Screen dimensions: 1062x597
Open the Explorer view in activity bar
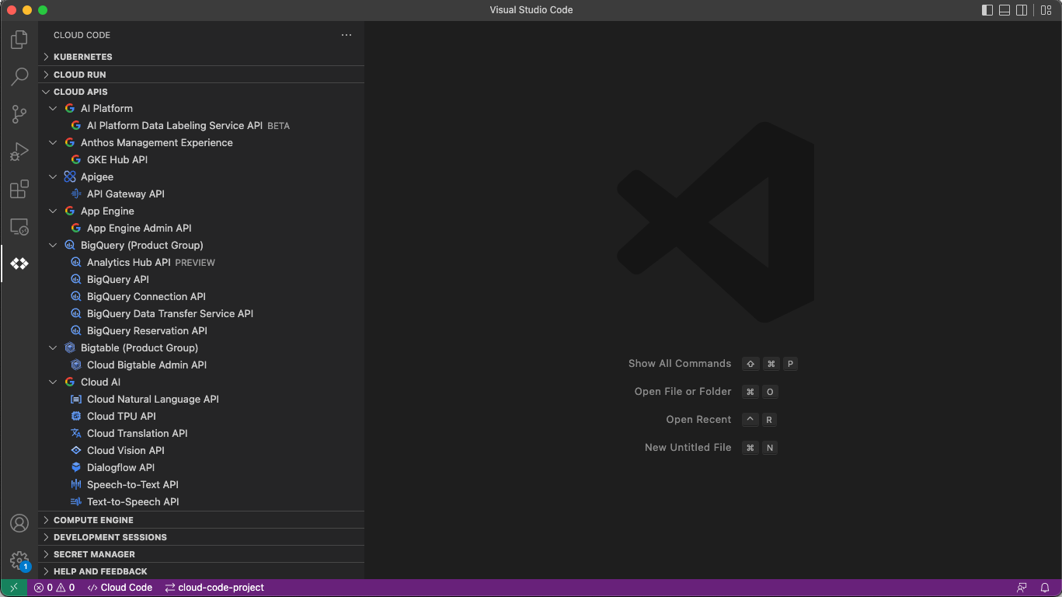(19, 39)
